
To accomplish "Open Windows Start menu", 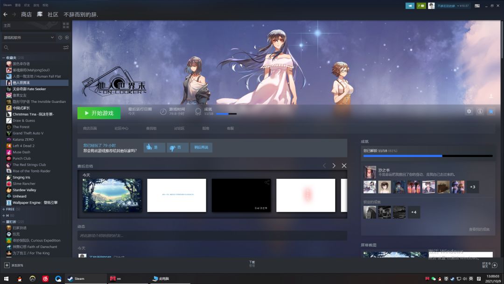I will 6,279.
